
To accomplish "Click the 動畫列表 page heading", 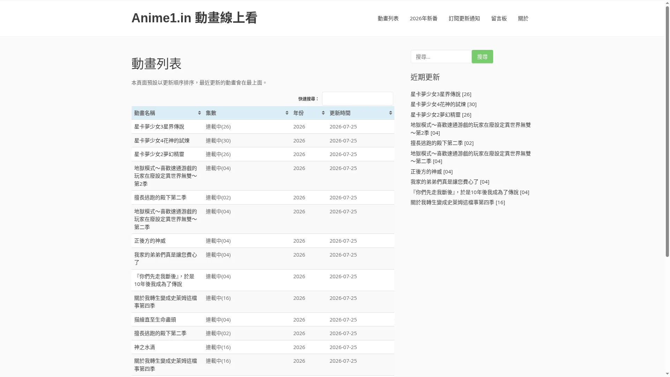I will tap(157, 64).
